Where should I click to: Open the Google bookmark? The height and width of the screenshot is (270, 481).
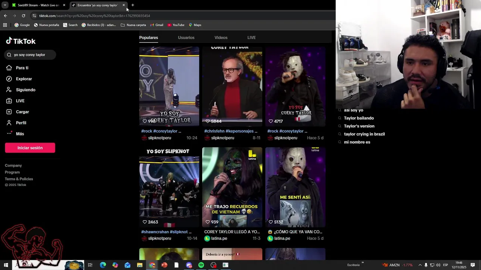click(22, 25)
